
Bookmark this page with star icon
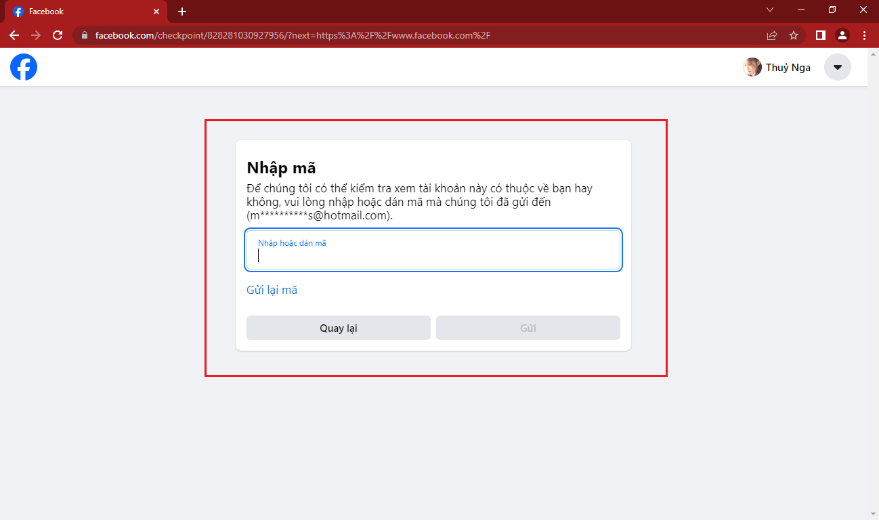click(x=794, y=35)
